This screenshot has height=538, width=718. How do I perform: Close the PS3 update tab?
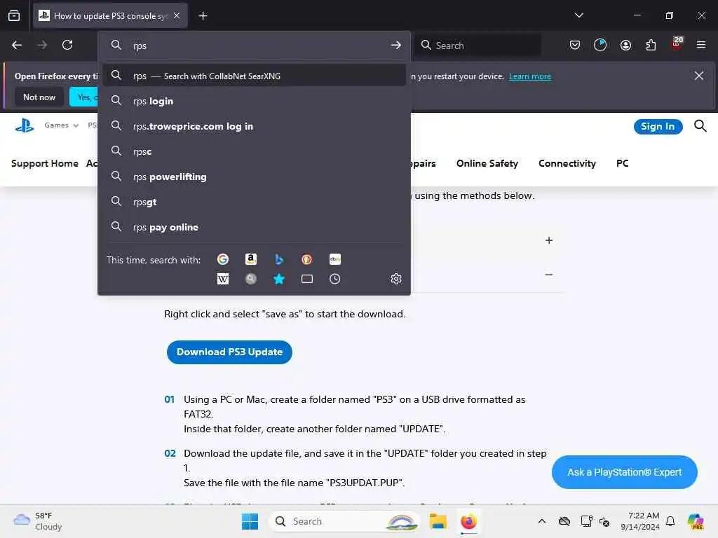tap(177, 15)
